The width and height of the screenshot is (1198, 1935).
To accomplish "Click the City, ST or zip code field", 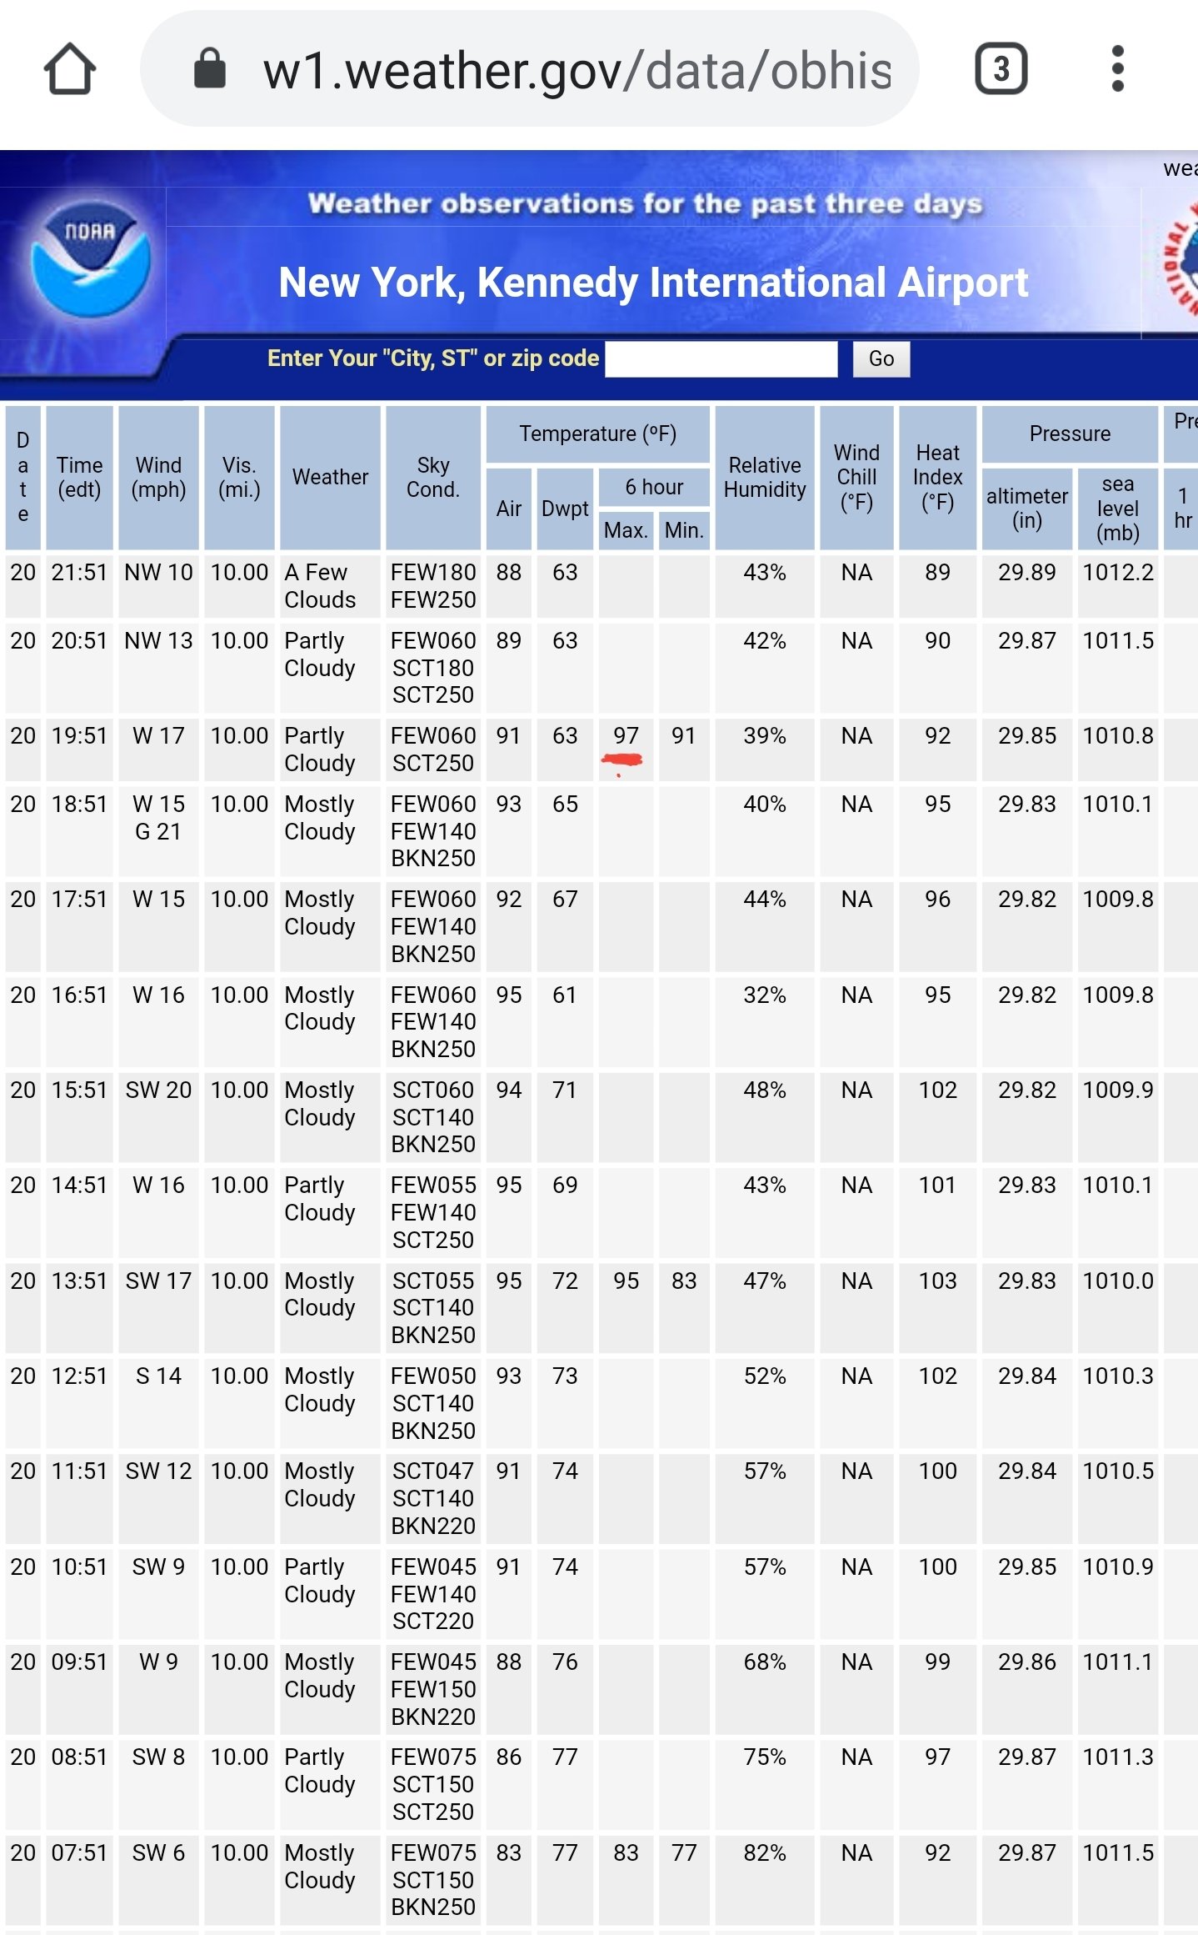I will coord(721,359).
